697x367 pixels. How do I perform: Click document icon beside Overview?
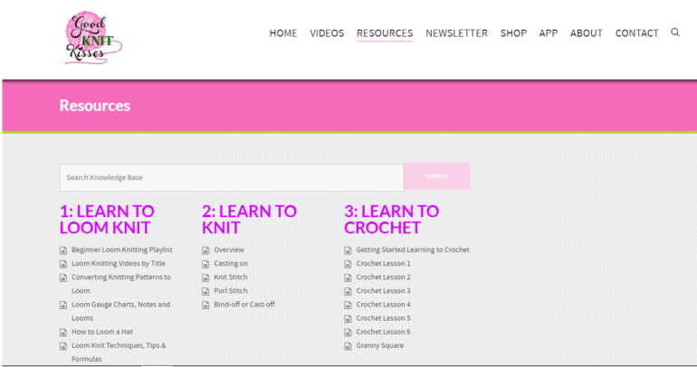pyautogui.click(x=205, y=250)
